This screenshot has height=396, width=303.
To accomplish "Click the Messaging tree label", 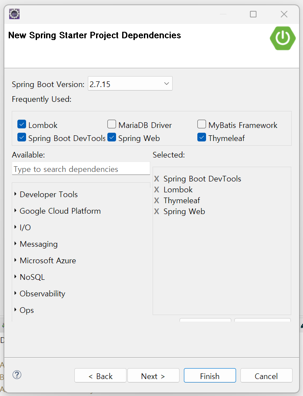I will [x=39, y=244].
